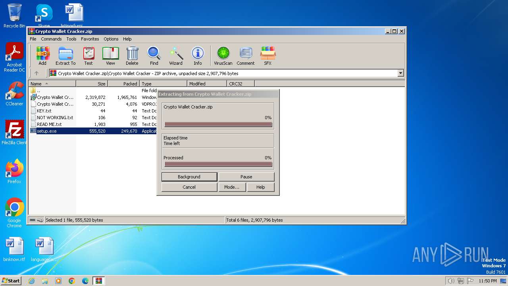Open Google Chrome desktop shortcut
The height and width of the screenshot is (286, 508).
point(14,213)
